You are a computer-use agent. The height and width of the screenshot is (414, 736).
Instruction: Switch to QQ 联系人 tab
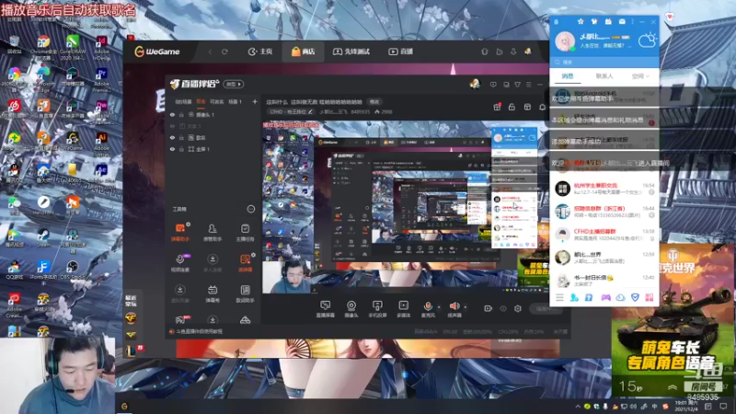(604, 76)
